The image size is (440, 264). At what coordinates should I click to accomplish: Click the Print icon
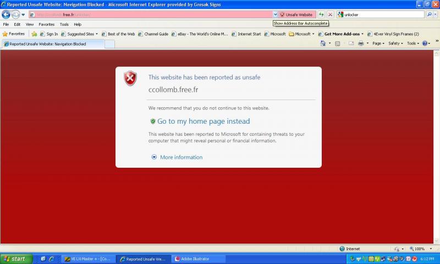[x=361, y=43]
